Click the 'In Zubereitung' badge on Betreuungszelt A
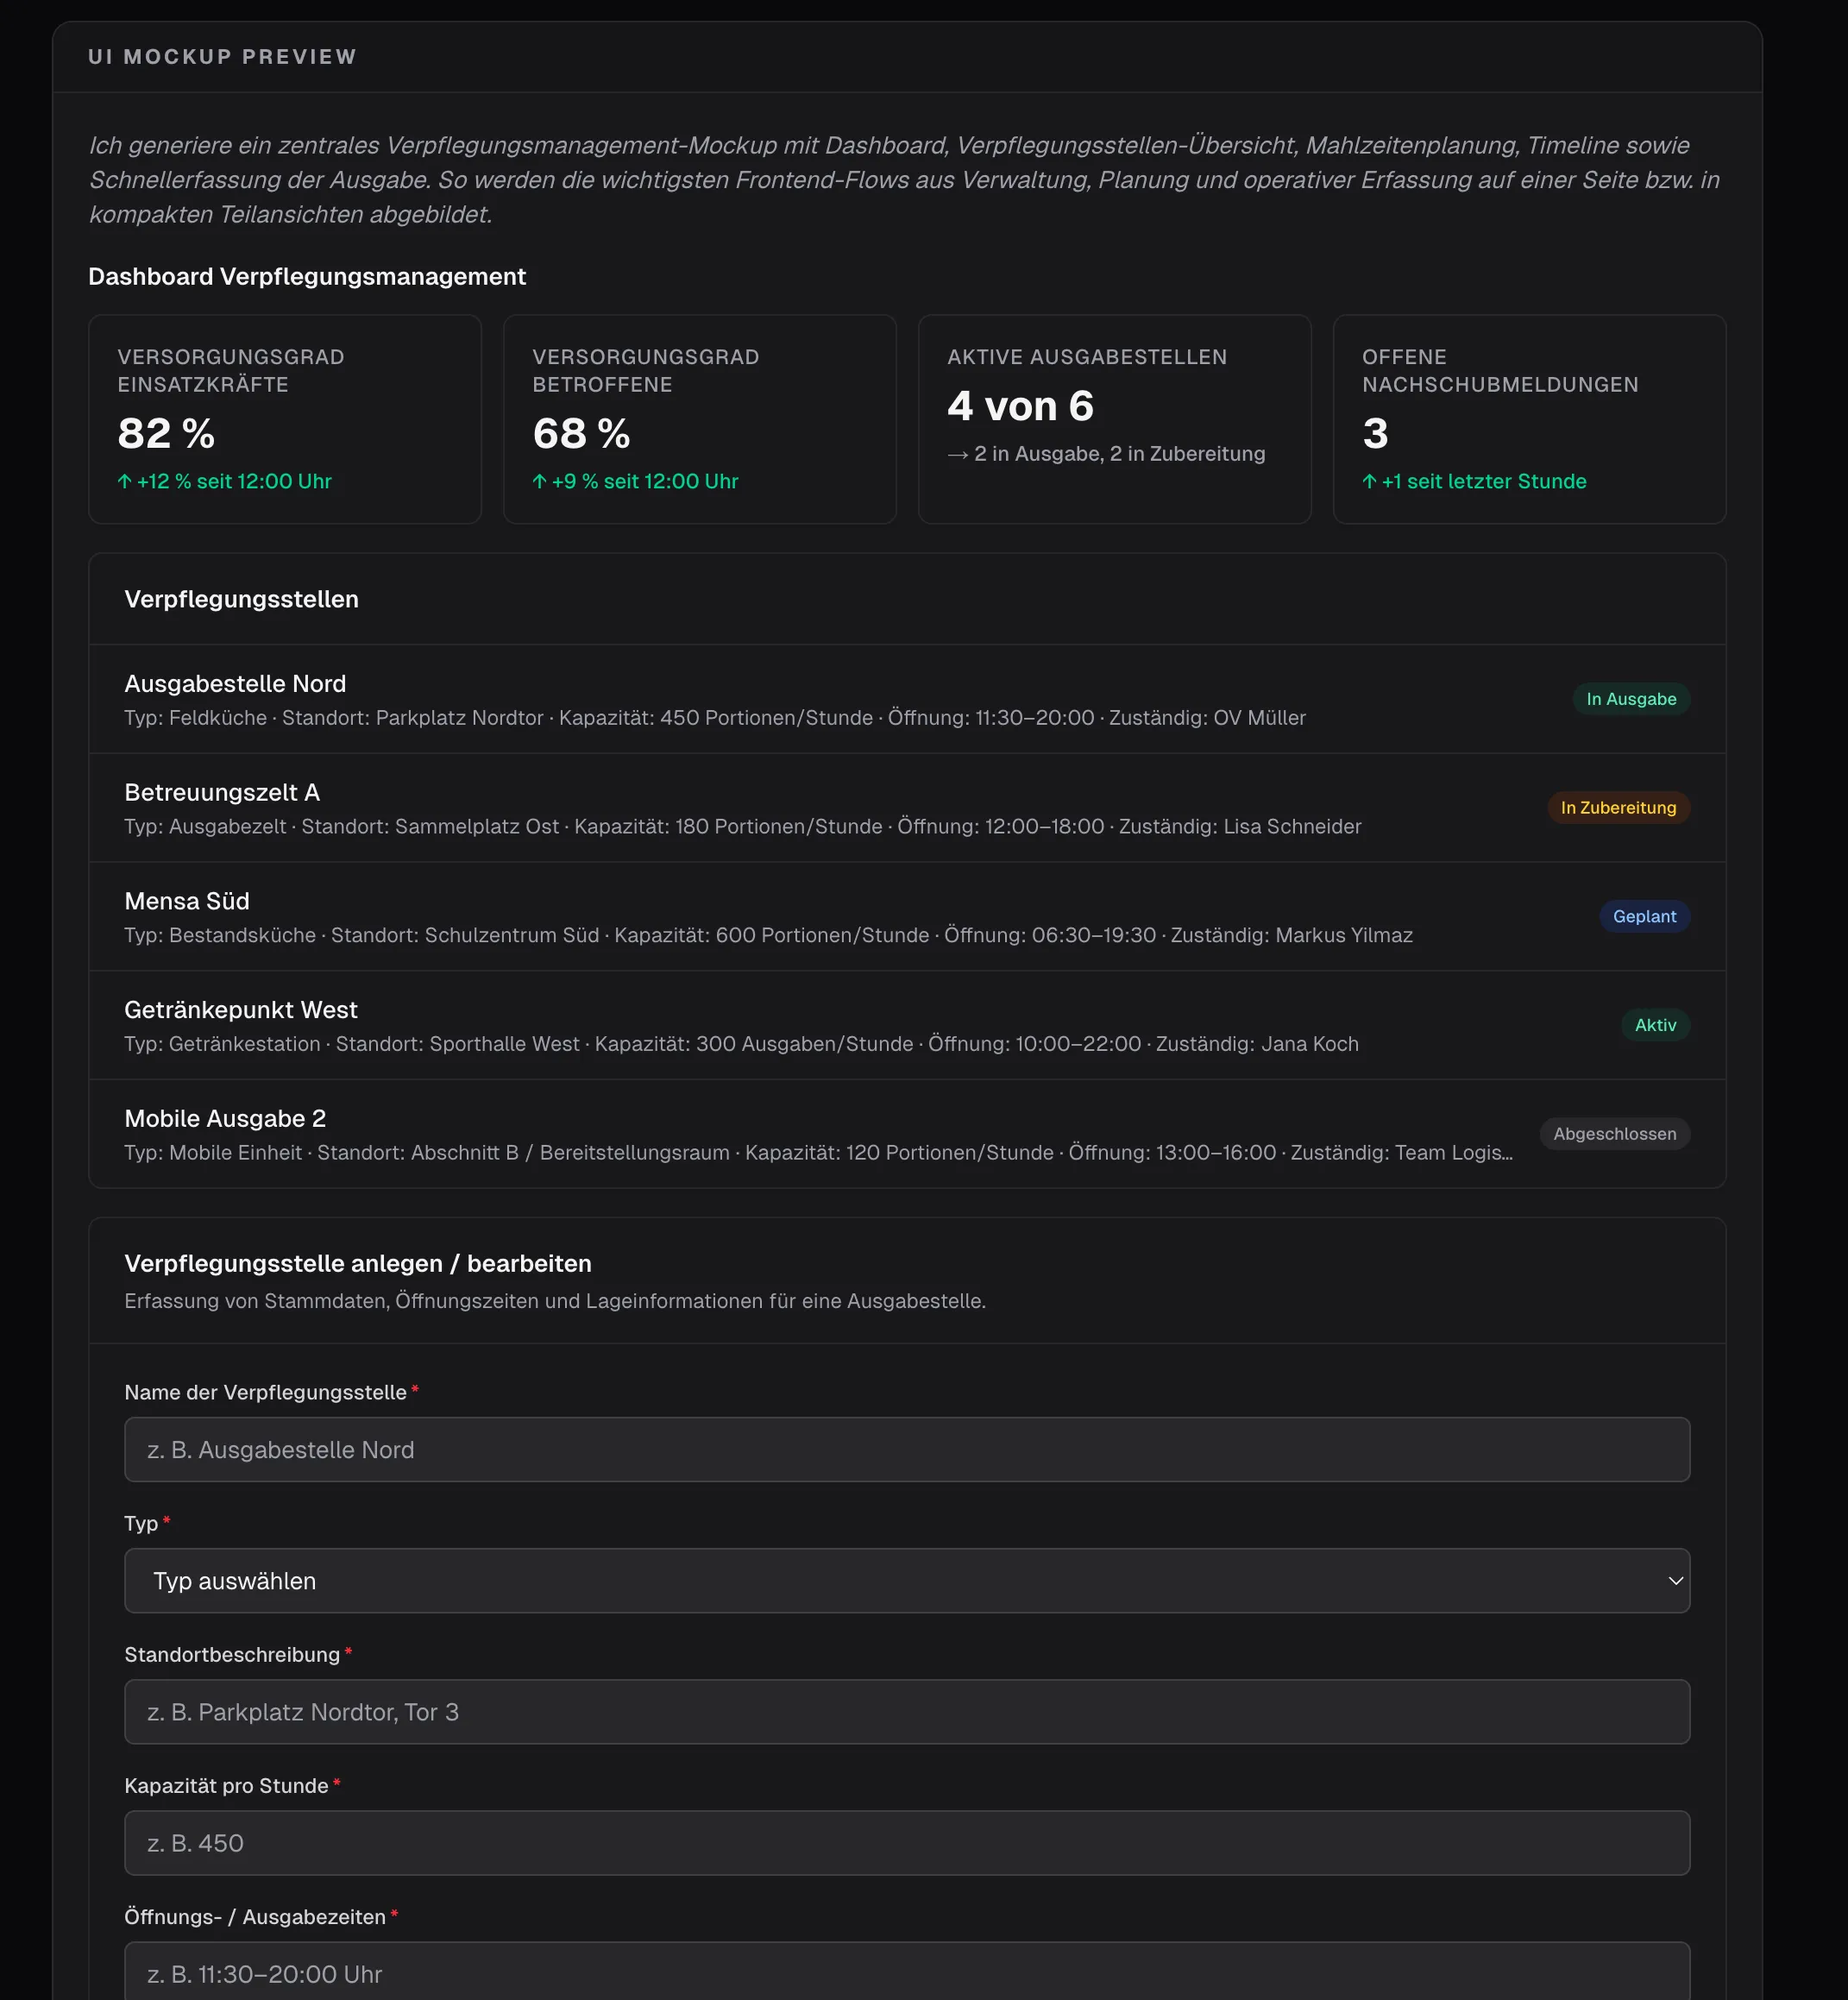 point(1619,807)
